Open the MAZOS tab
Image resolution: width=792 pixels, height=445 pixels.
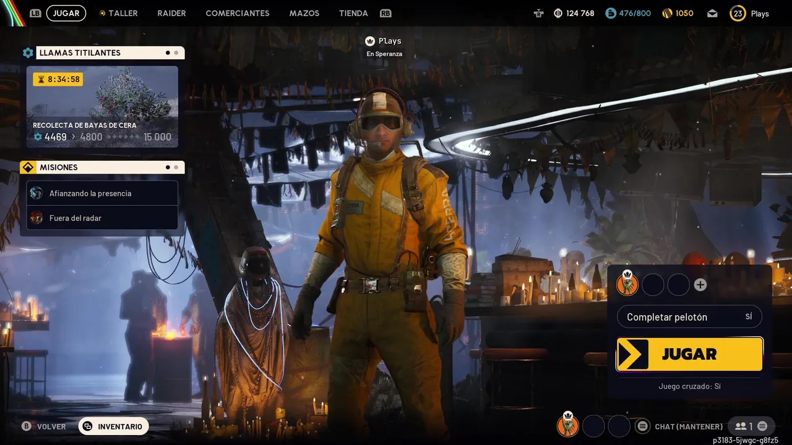(x=304, y=13)
